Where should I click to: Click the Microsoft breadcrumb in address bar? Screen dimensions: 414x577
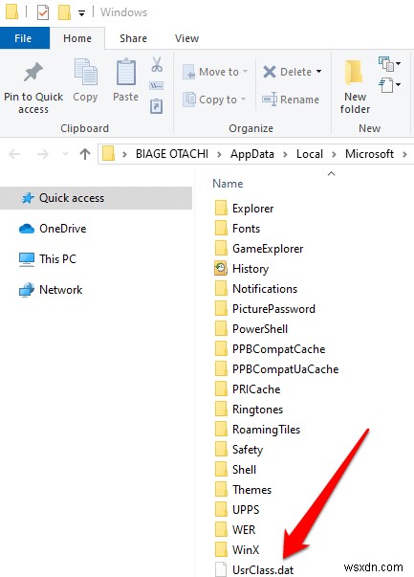pos(369,154)
